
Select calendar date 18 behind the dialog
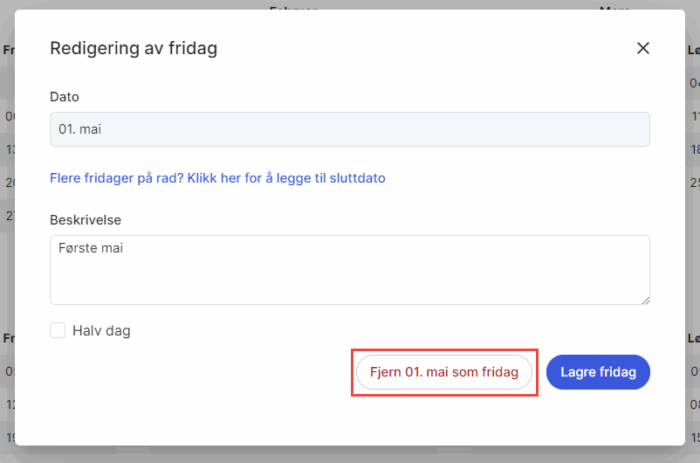[x=695, y=149]
